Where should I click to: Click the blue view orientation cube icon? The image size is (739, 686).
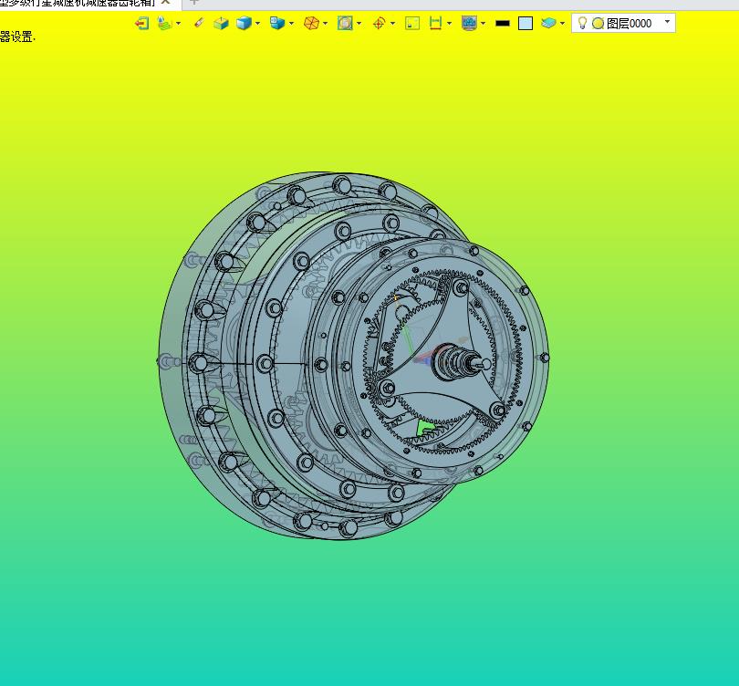(277, 23)
